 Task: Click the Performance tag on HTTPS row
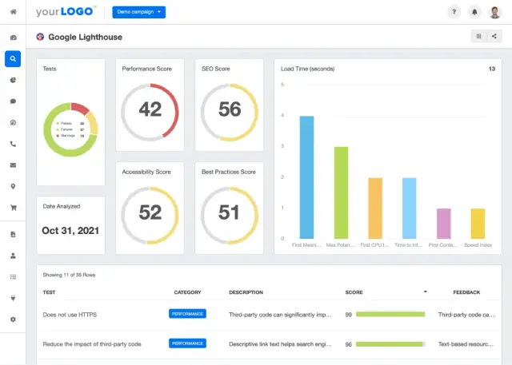tap(187, 315)
